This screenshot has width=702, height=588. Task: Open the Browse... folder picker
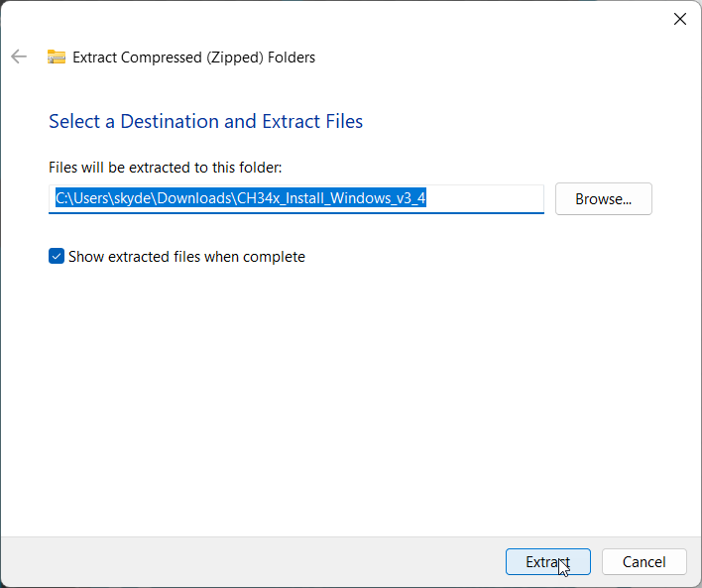[604, 199]
